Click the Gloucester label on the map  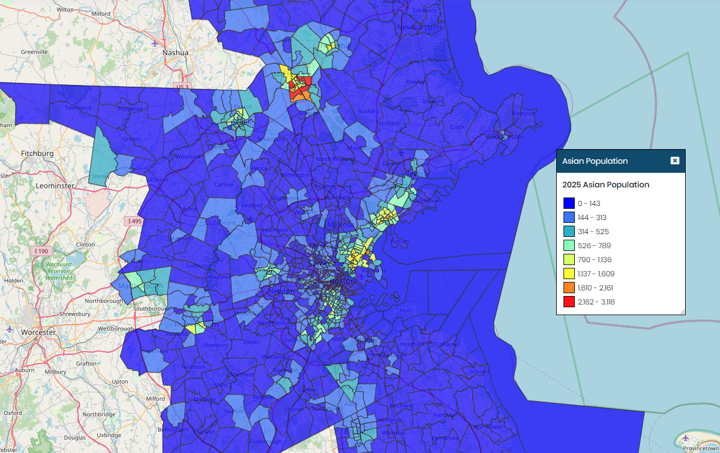point(505,137)
